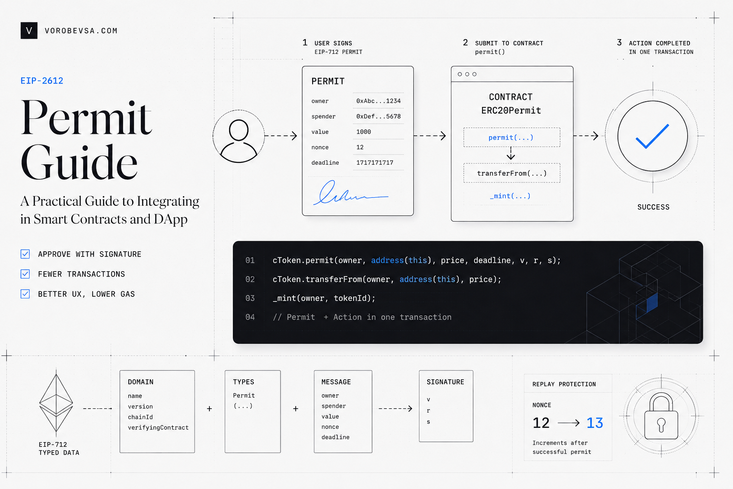The height and width of the screenshot is (489, 733).
Task: Click the VOROBEVSA.COM site name
Action: point(81,31)
